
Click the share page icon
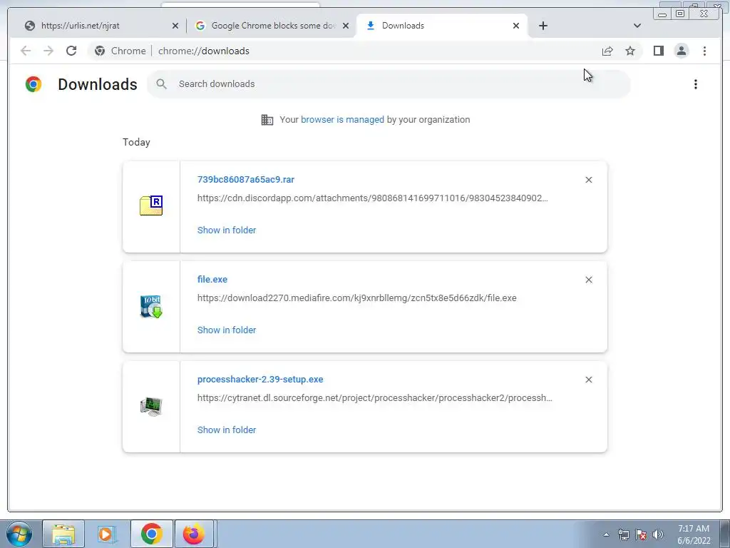click(607, 51)
